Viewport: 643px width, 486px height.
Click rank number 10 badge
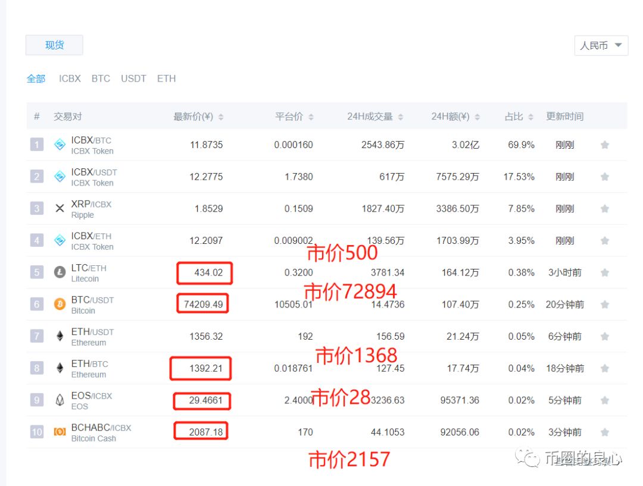pos(37,432)
